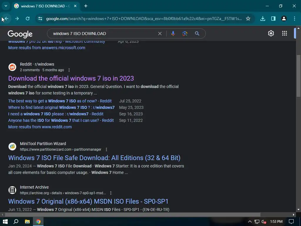Open options menu for MiniTool result
301x226 pixels.
click(106, 149)
